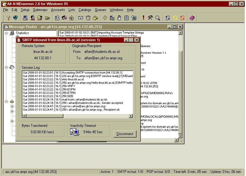This screenshot has width=246, height=176.
Task: Select the Statistics item in the tree
Action: pos(22,33)
